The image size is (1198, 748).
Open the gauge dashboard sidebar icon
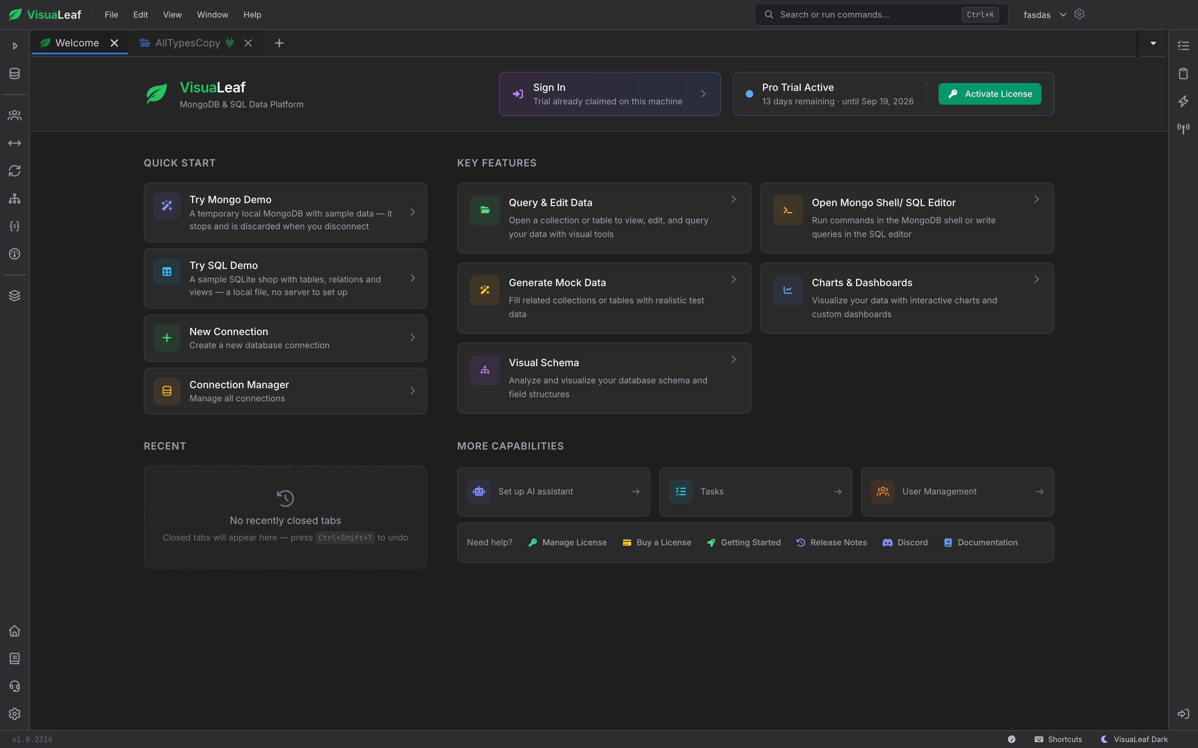click(15, 254)
